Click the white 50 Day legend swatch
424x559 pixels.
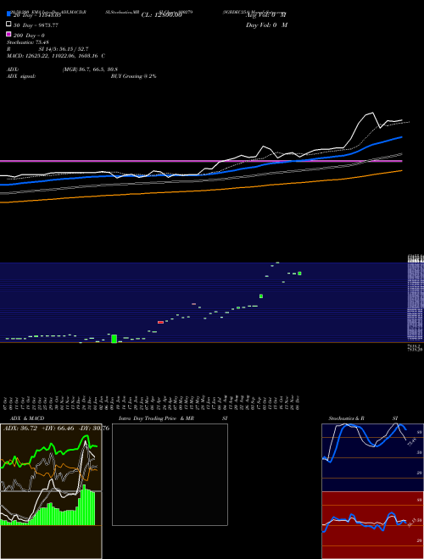[9, 25]
